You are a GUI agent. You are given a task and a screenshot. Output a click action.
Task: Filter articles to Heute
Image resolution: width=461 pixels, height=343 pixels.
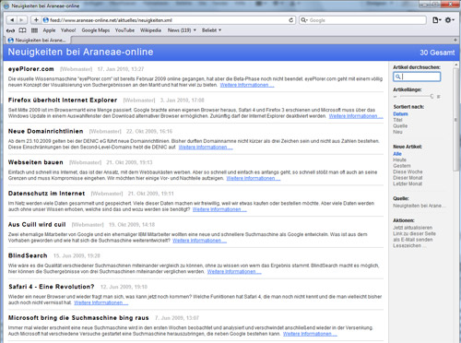click(399, 160)
